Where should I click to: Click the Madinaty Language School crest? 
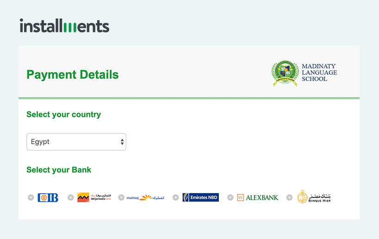[285, 74]
